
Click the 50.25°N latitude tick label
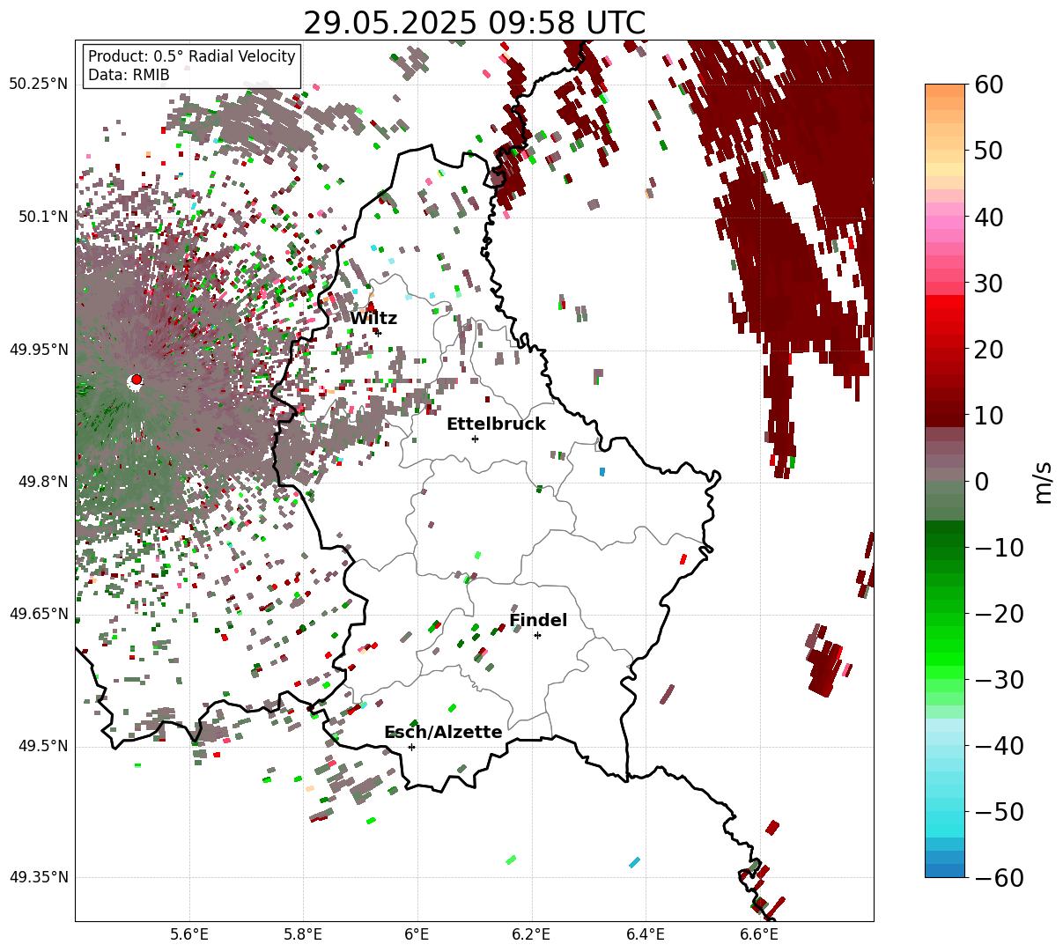pos(38,85)
